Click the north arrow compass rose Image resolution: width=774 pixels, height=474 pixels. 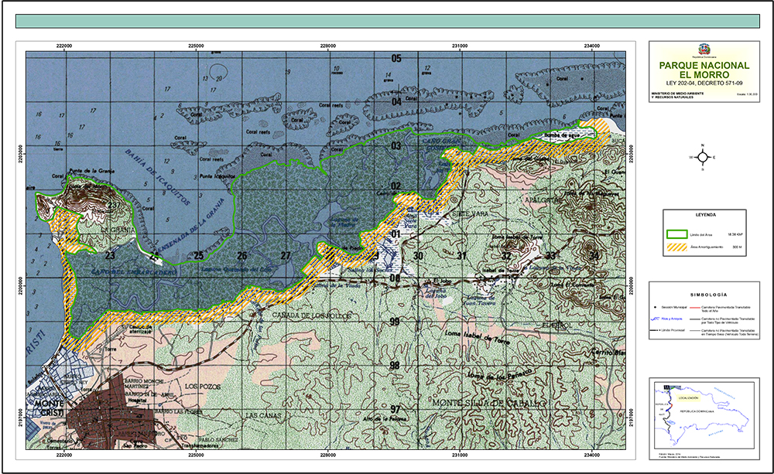point(703,157)
